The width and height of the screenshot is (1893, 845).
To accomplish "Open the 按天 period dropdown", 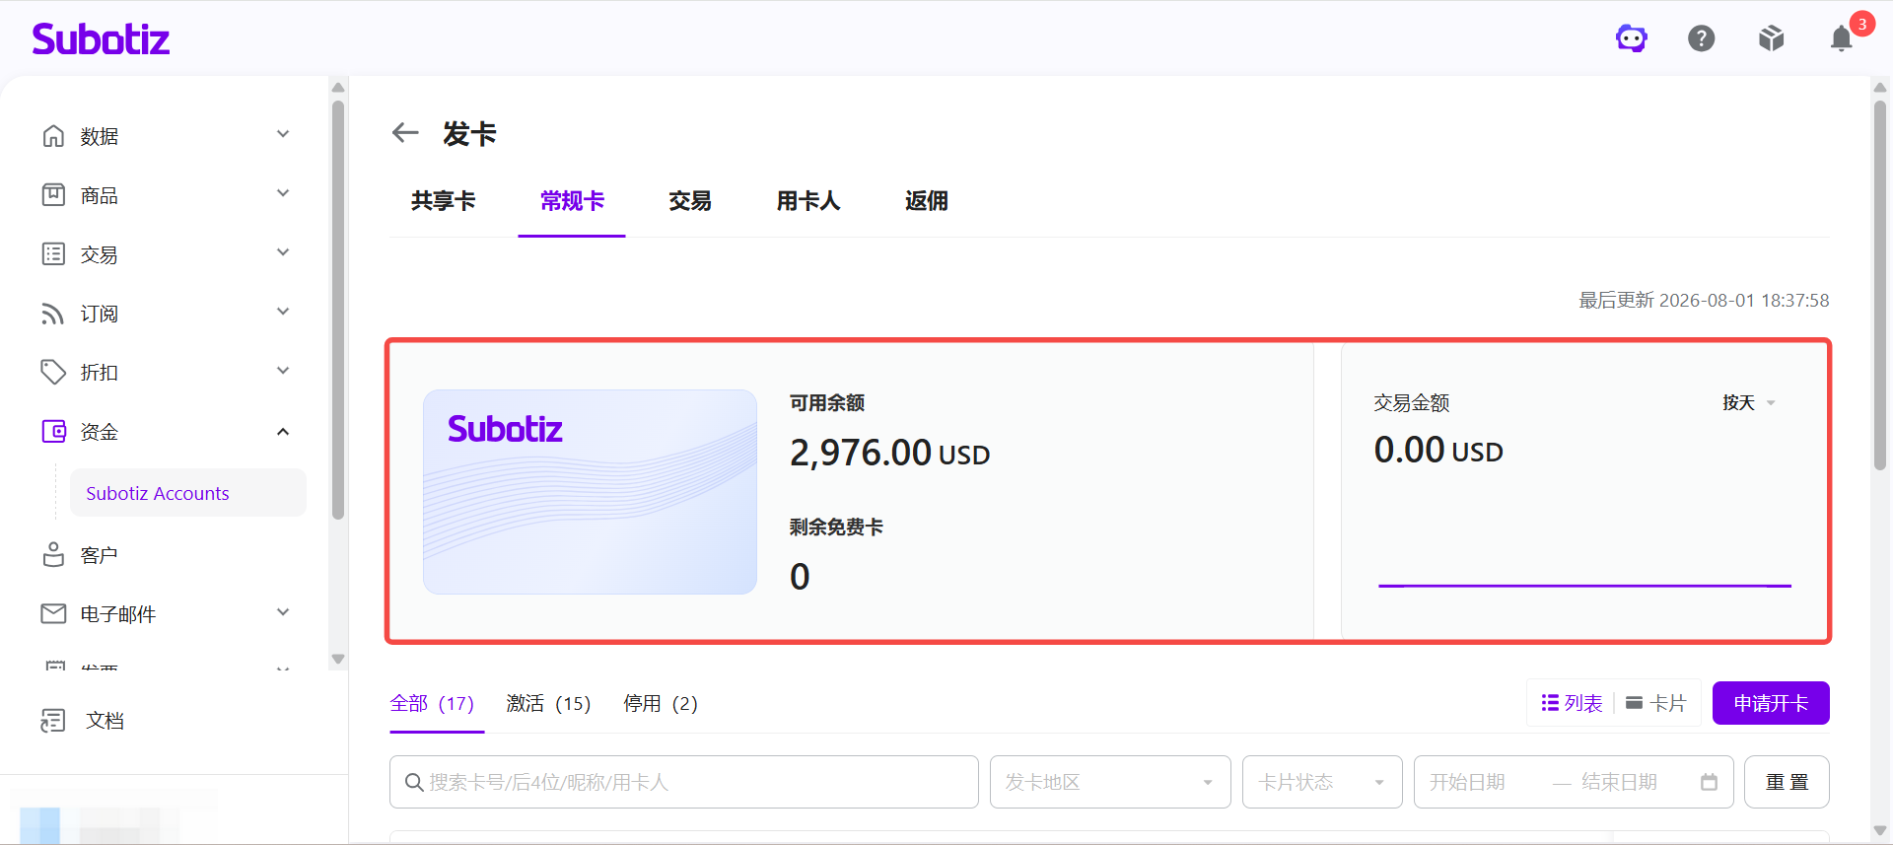I will tap(1749, 403).
